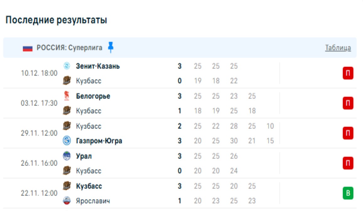Click the Russian flag icon

[28, 48]
